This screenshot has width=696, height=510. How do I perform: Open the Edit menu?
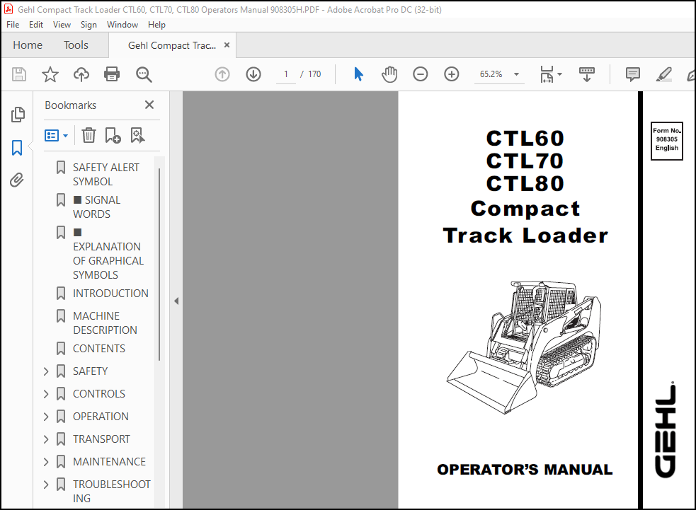click(x=36, y=24)
